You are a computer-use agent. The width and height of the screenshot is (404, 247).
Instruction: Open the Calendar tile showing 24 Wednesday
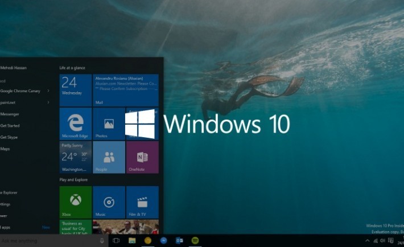pos(76,90)
